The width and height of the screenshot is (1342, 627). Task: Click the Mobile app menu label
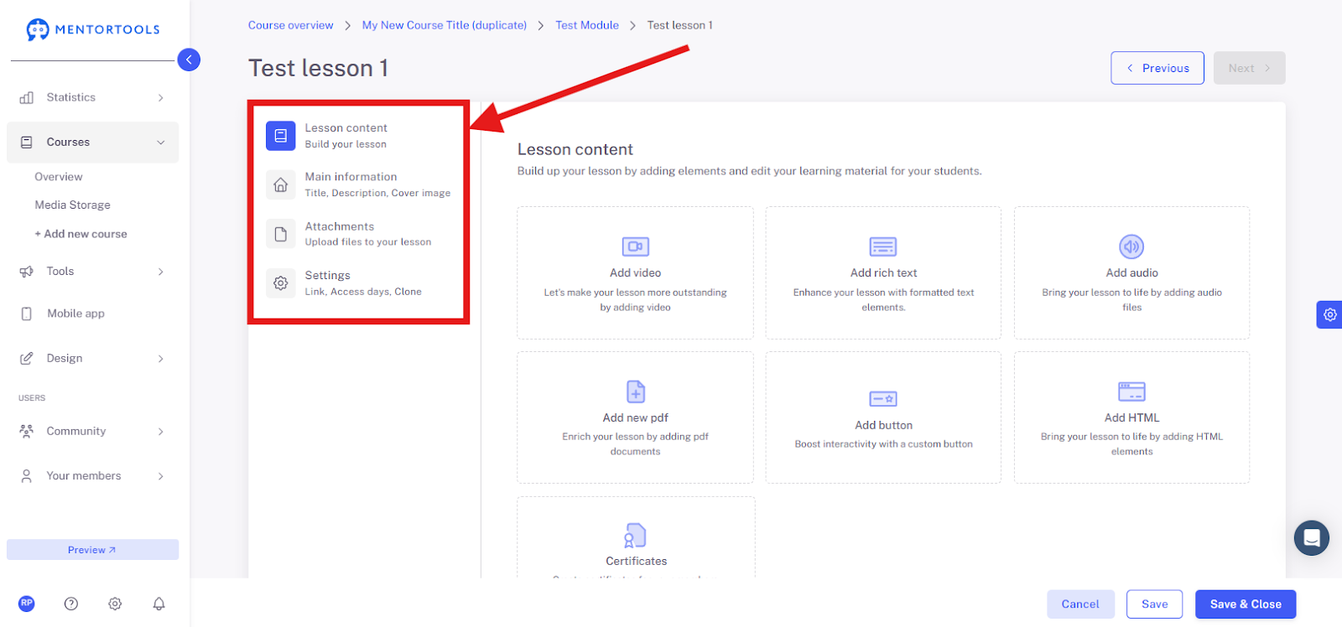pos(75,313)
